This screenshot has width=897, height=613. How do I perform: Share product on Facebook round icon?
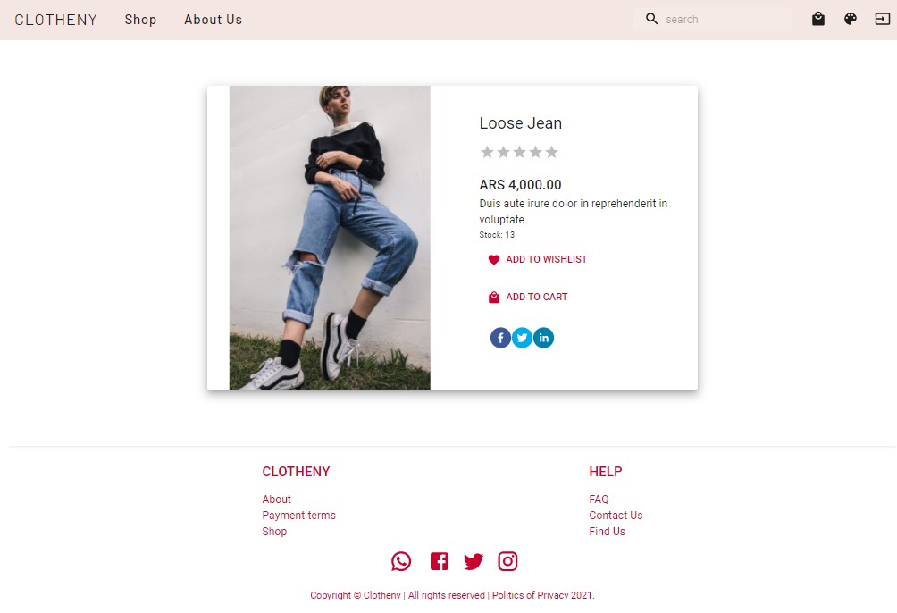(500, 338)
